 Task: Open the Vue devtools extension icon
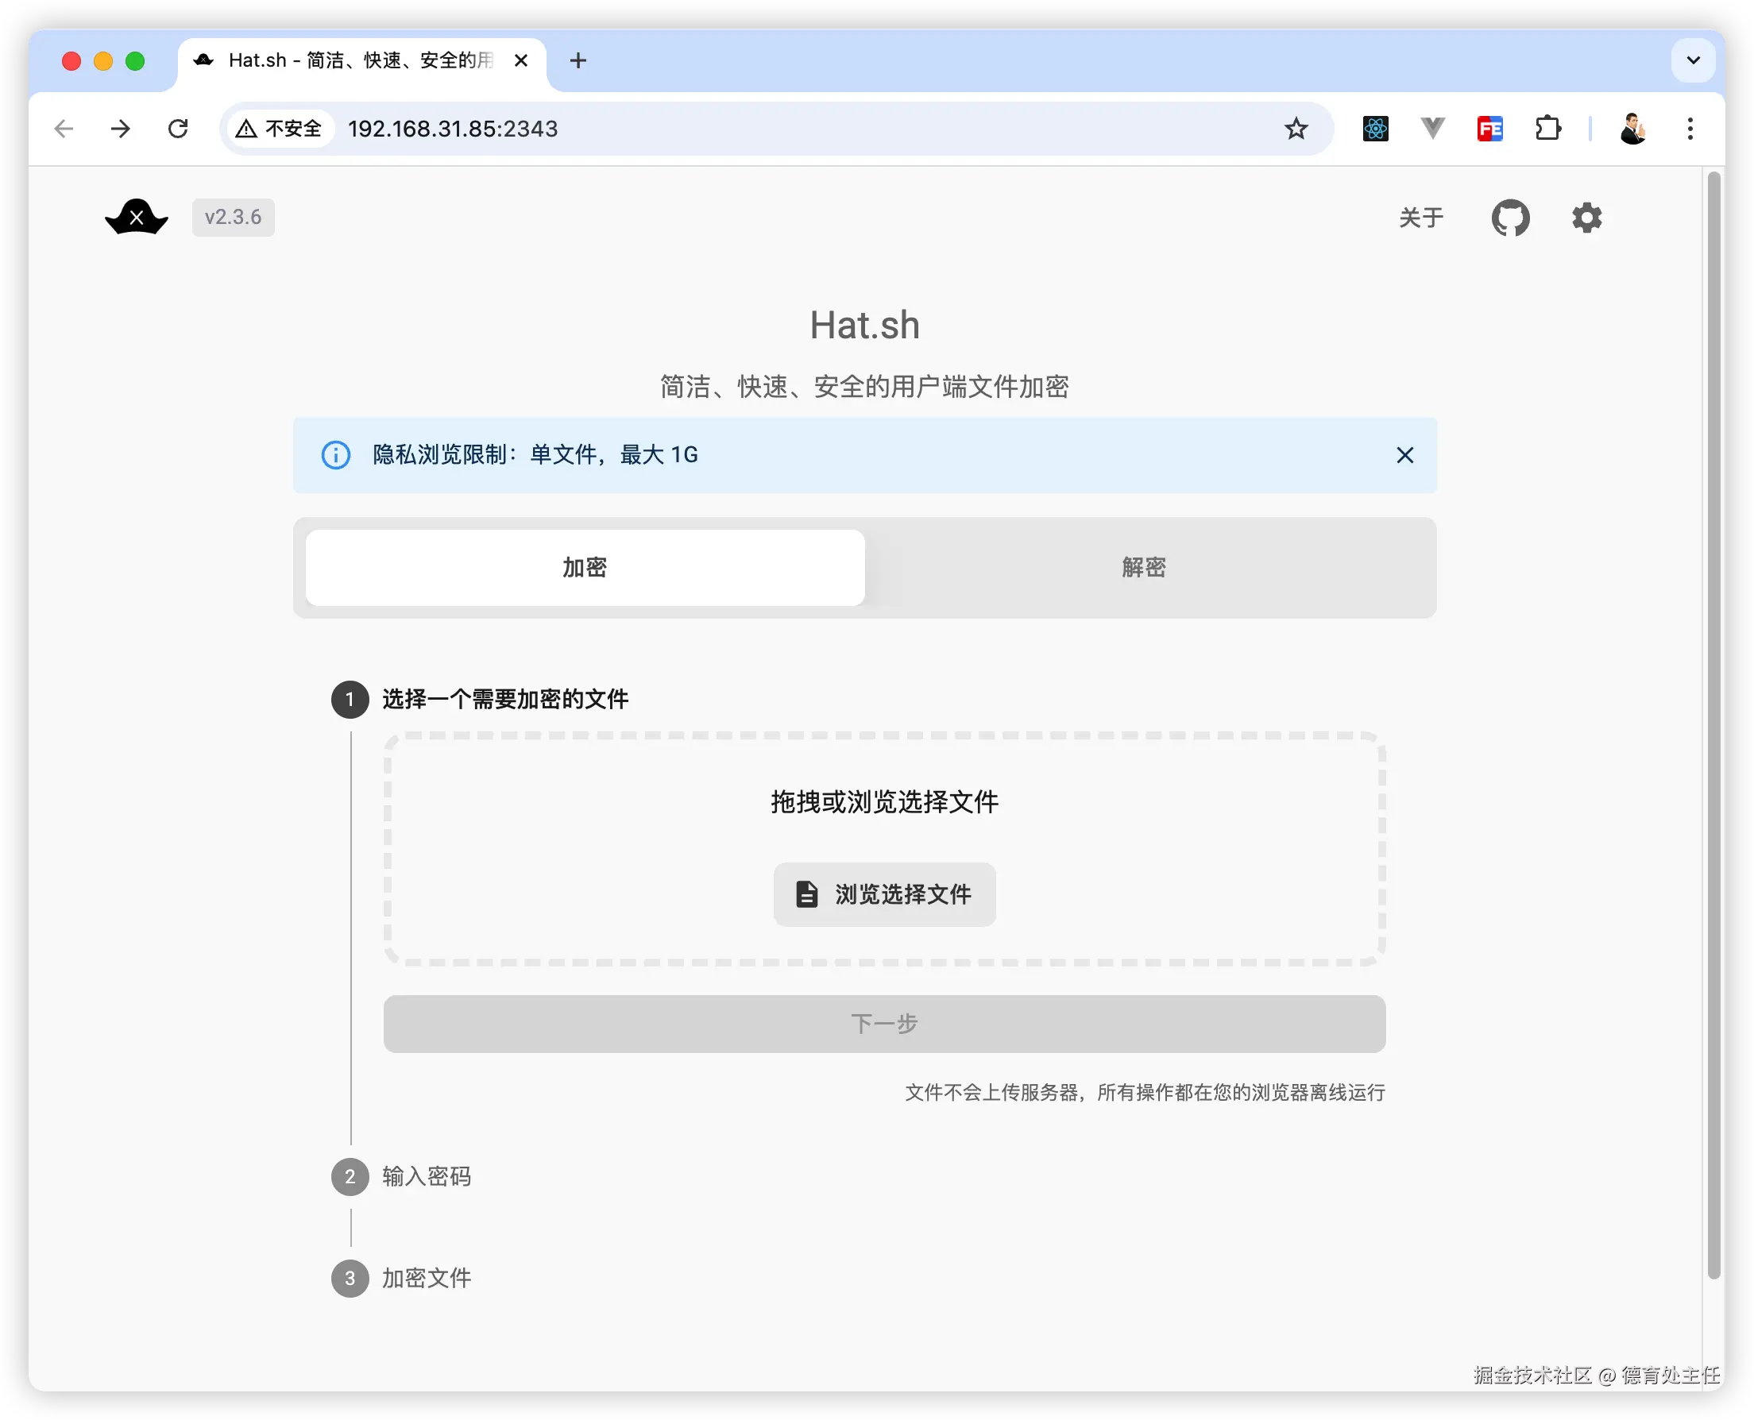tap(1432, 129)
